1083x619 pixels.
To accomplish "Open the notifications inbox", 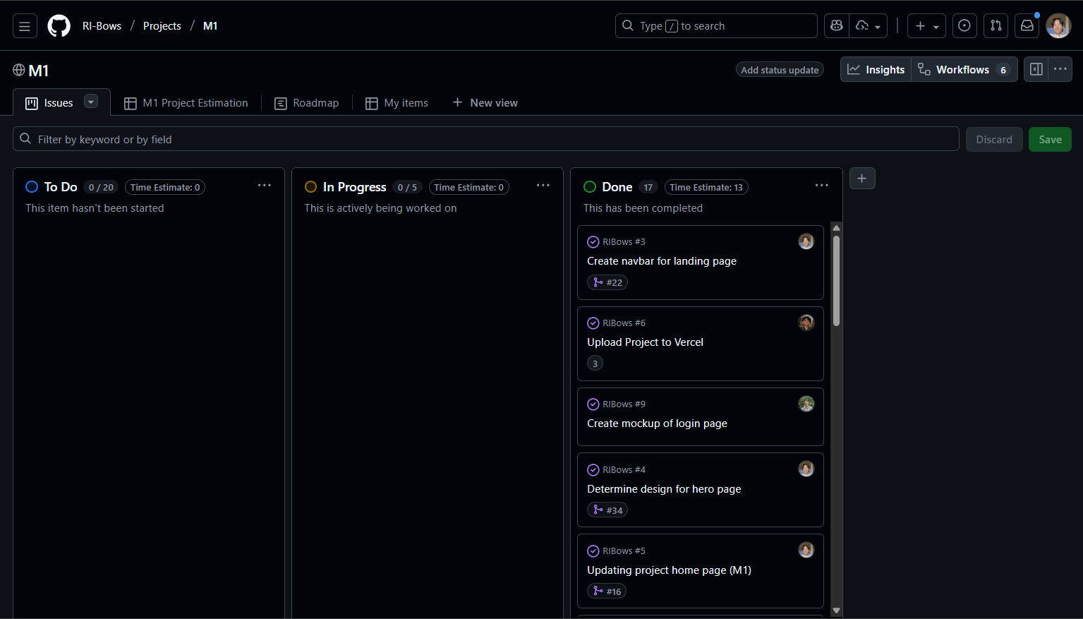I will 1027,26.
